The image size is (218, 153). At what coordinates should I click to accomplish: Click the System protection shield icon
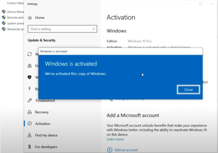pyautogui.click(x=4, y=23)
